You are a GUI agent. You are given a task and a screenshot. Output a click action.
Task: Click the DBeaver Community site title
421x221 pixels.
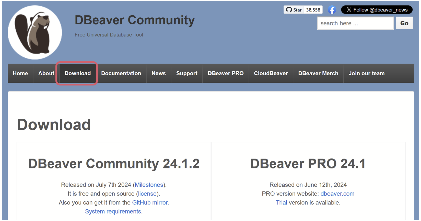pos(135,20)
